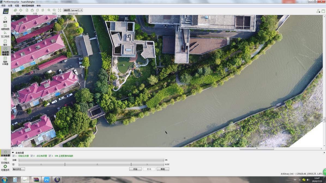Toggle step 2 点云和纹理 checkbox
Screen dimensions: 326x183
[32, 156]
